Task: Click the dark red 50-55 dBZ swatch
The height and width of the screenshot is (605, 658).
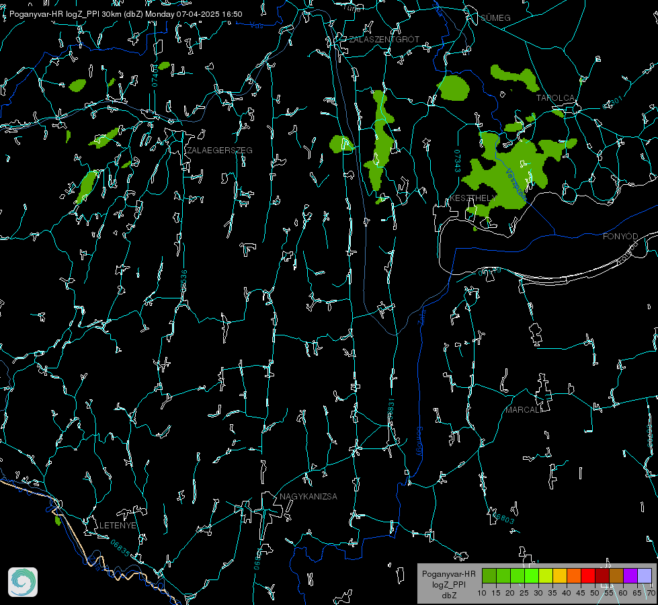Action: pos(602,575)
